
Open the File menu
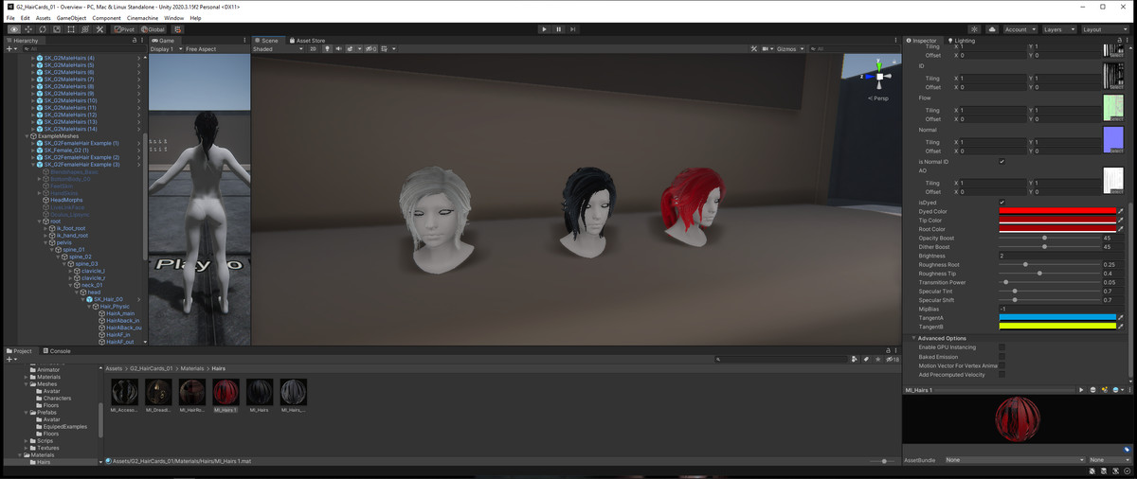point(10,18)
